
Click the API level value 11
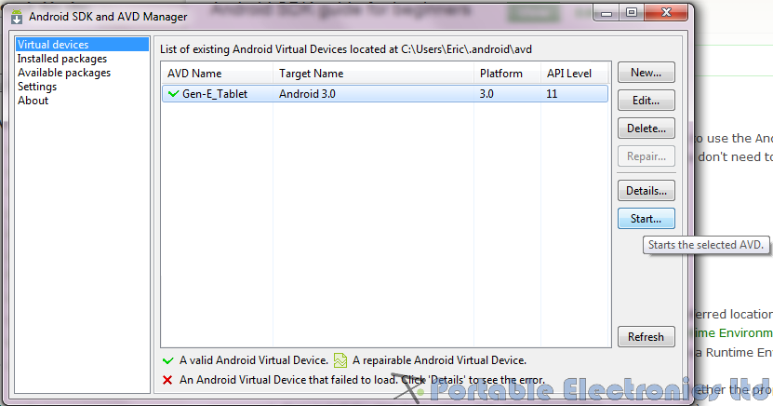(x=552, y=94)
